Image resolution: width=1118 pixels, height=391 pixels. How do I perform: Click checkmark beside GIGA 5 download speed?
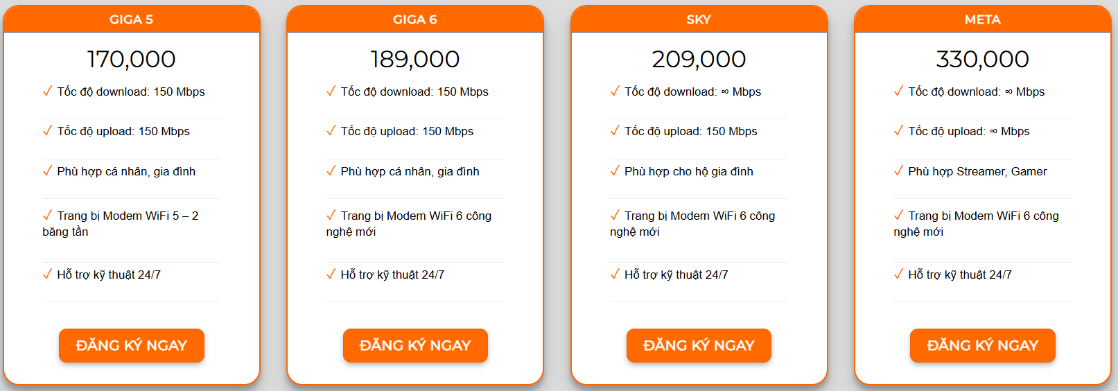click(x=47, y=91)
